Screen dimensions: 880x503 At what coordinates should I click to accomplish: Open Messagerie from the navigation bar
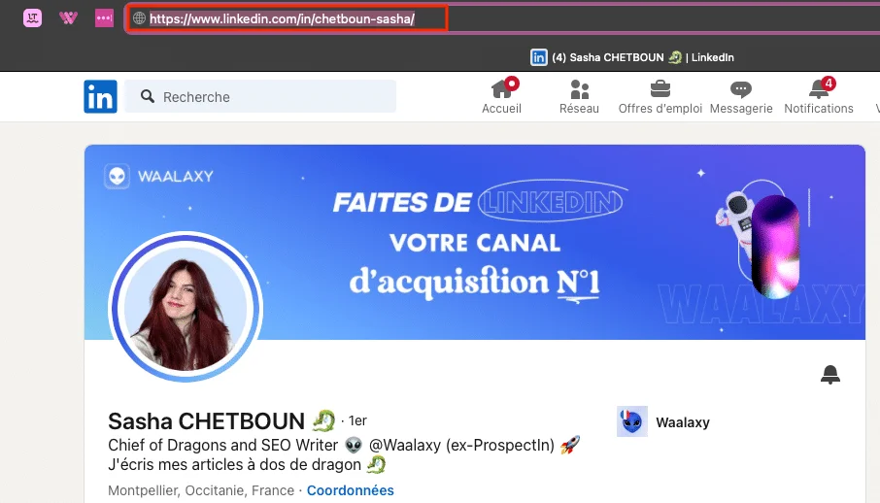point(741,96)
